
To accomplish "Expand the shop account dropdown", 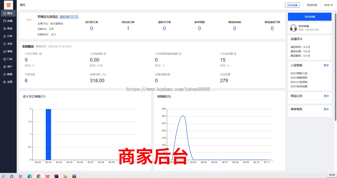I will pos(328,5).
